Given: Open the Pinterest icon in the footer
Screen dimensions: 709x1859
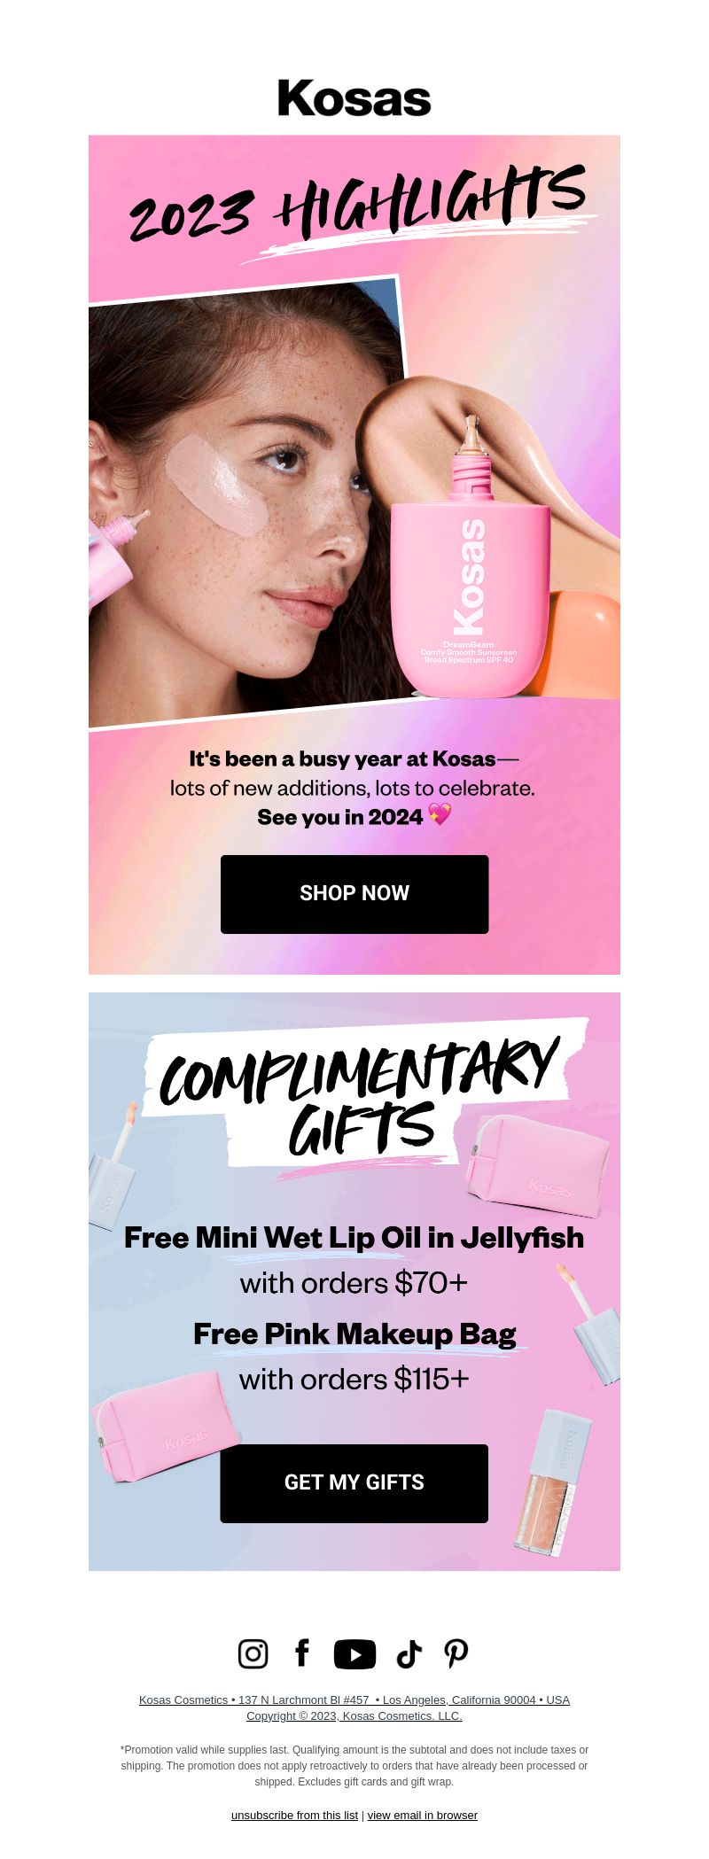Looking at the screenshot, I should [x=456, y=1653].
